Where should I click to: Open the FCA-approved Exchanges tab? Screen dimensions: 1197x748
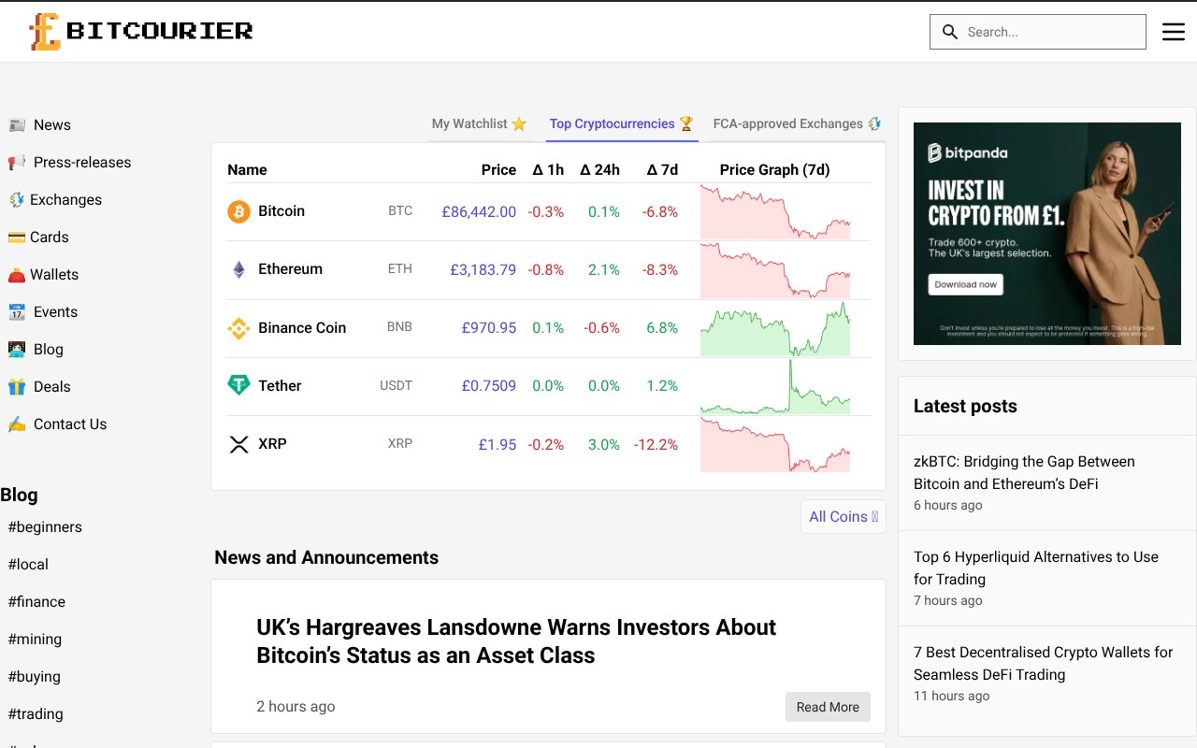click(x=796, y=122)
